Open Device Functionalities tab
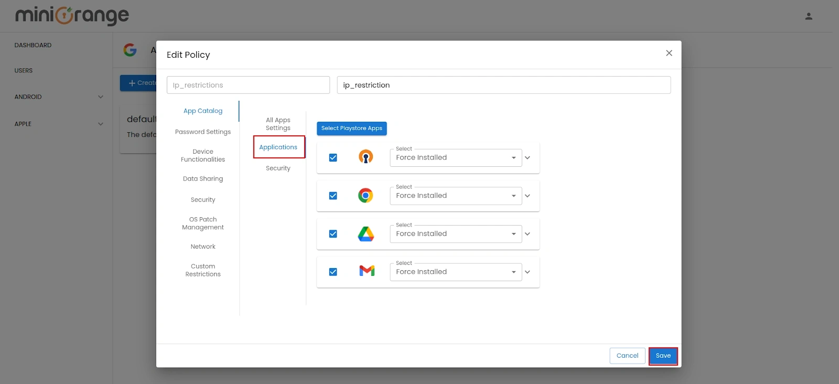 coord(203,155)
